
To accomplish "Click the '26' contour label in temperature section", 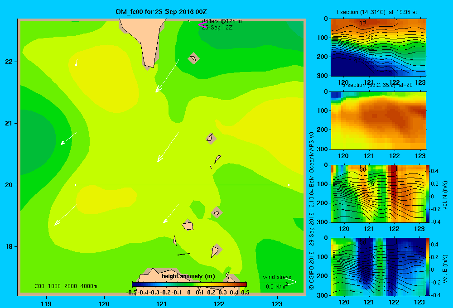I will [x=371, y=37].
